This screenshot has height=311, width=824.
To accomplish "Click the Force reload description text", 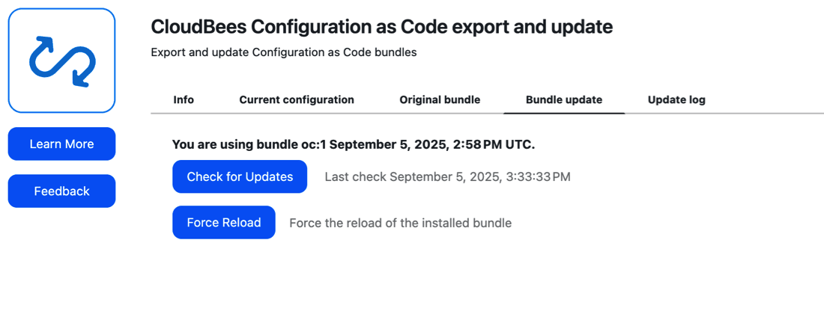I will 401,223.
